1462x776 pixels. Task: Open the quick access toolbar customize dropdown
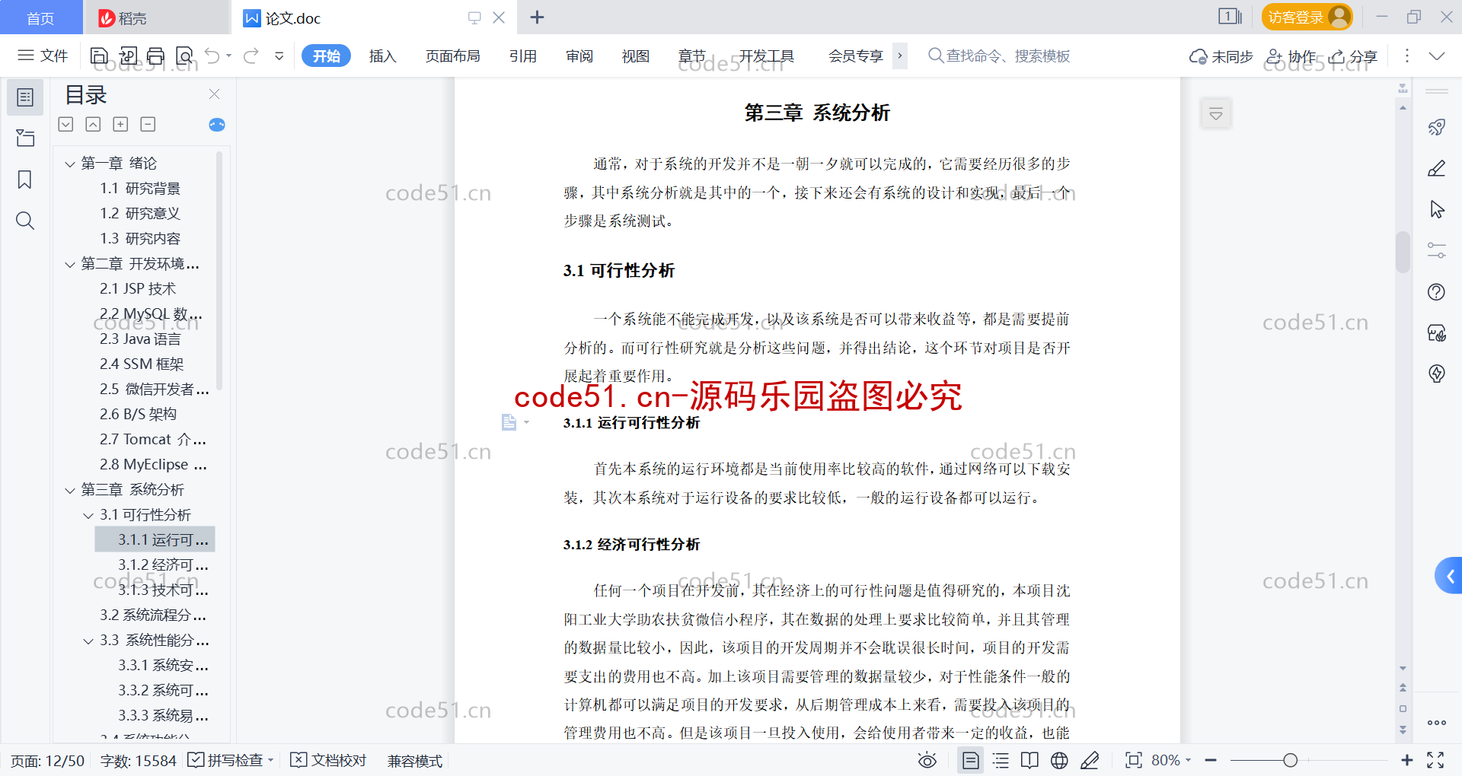point(279,56)
